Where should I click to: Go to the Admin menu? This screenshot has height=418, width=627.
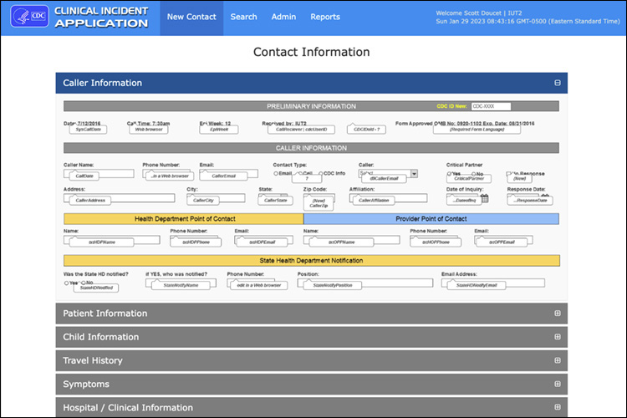283,17
